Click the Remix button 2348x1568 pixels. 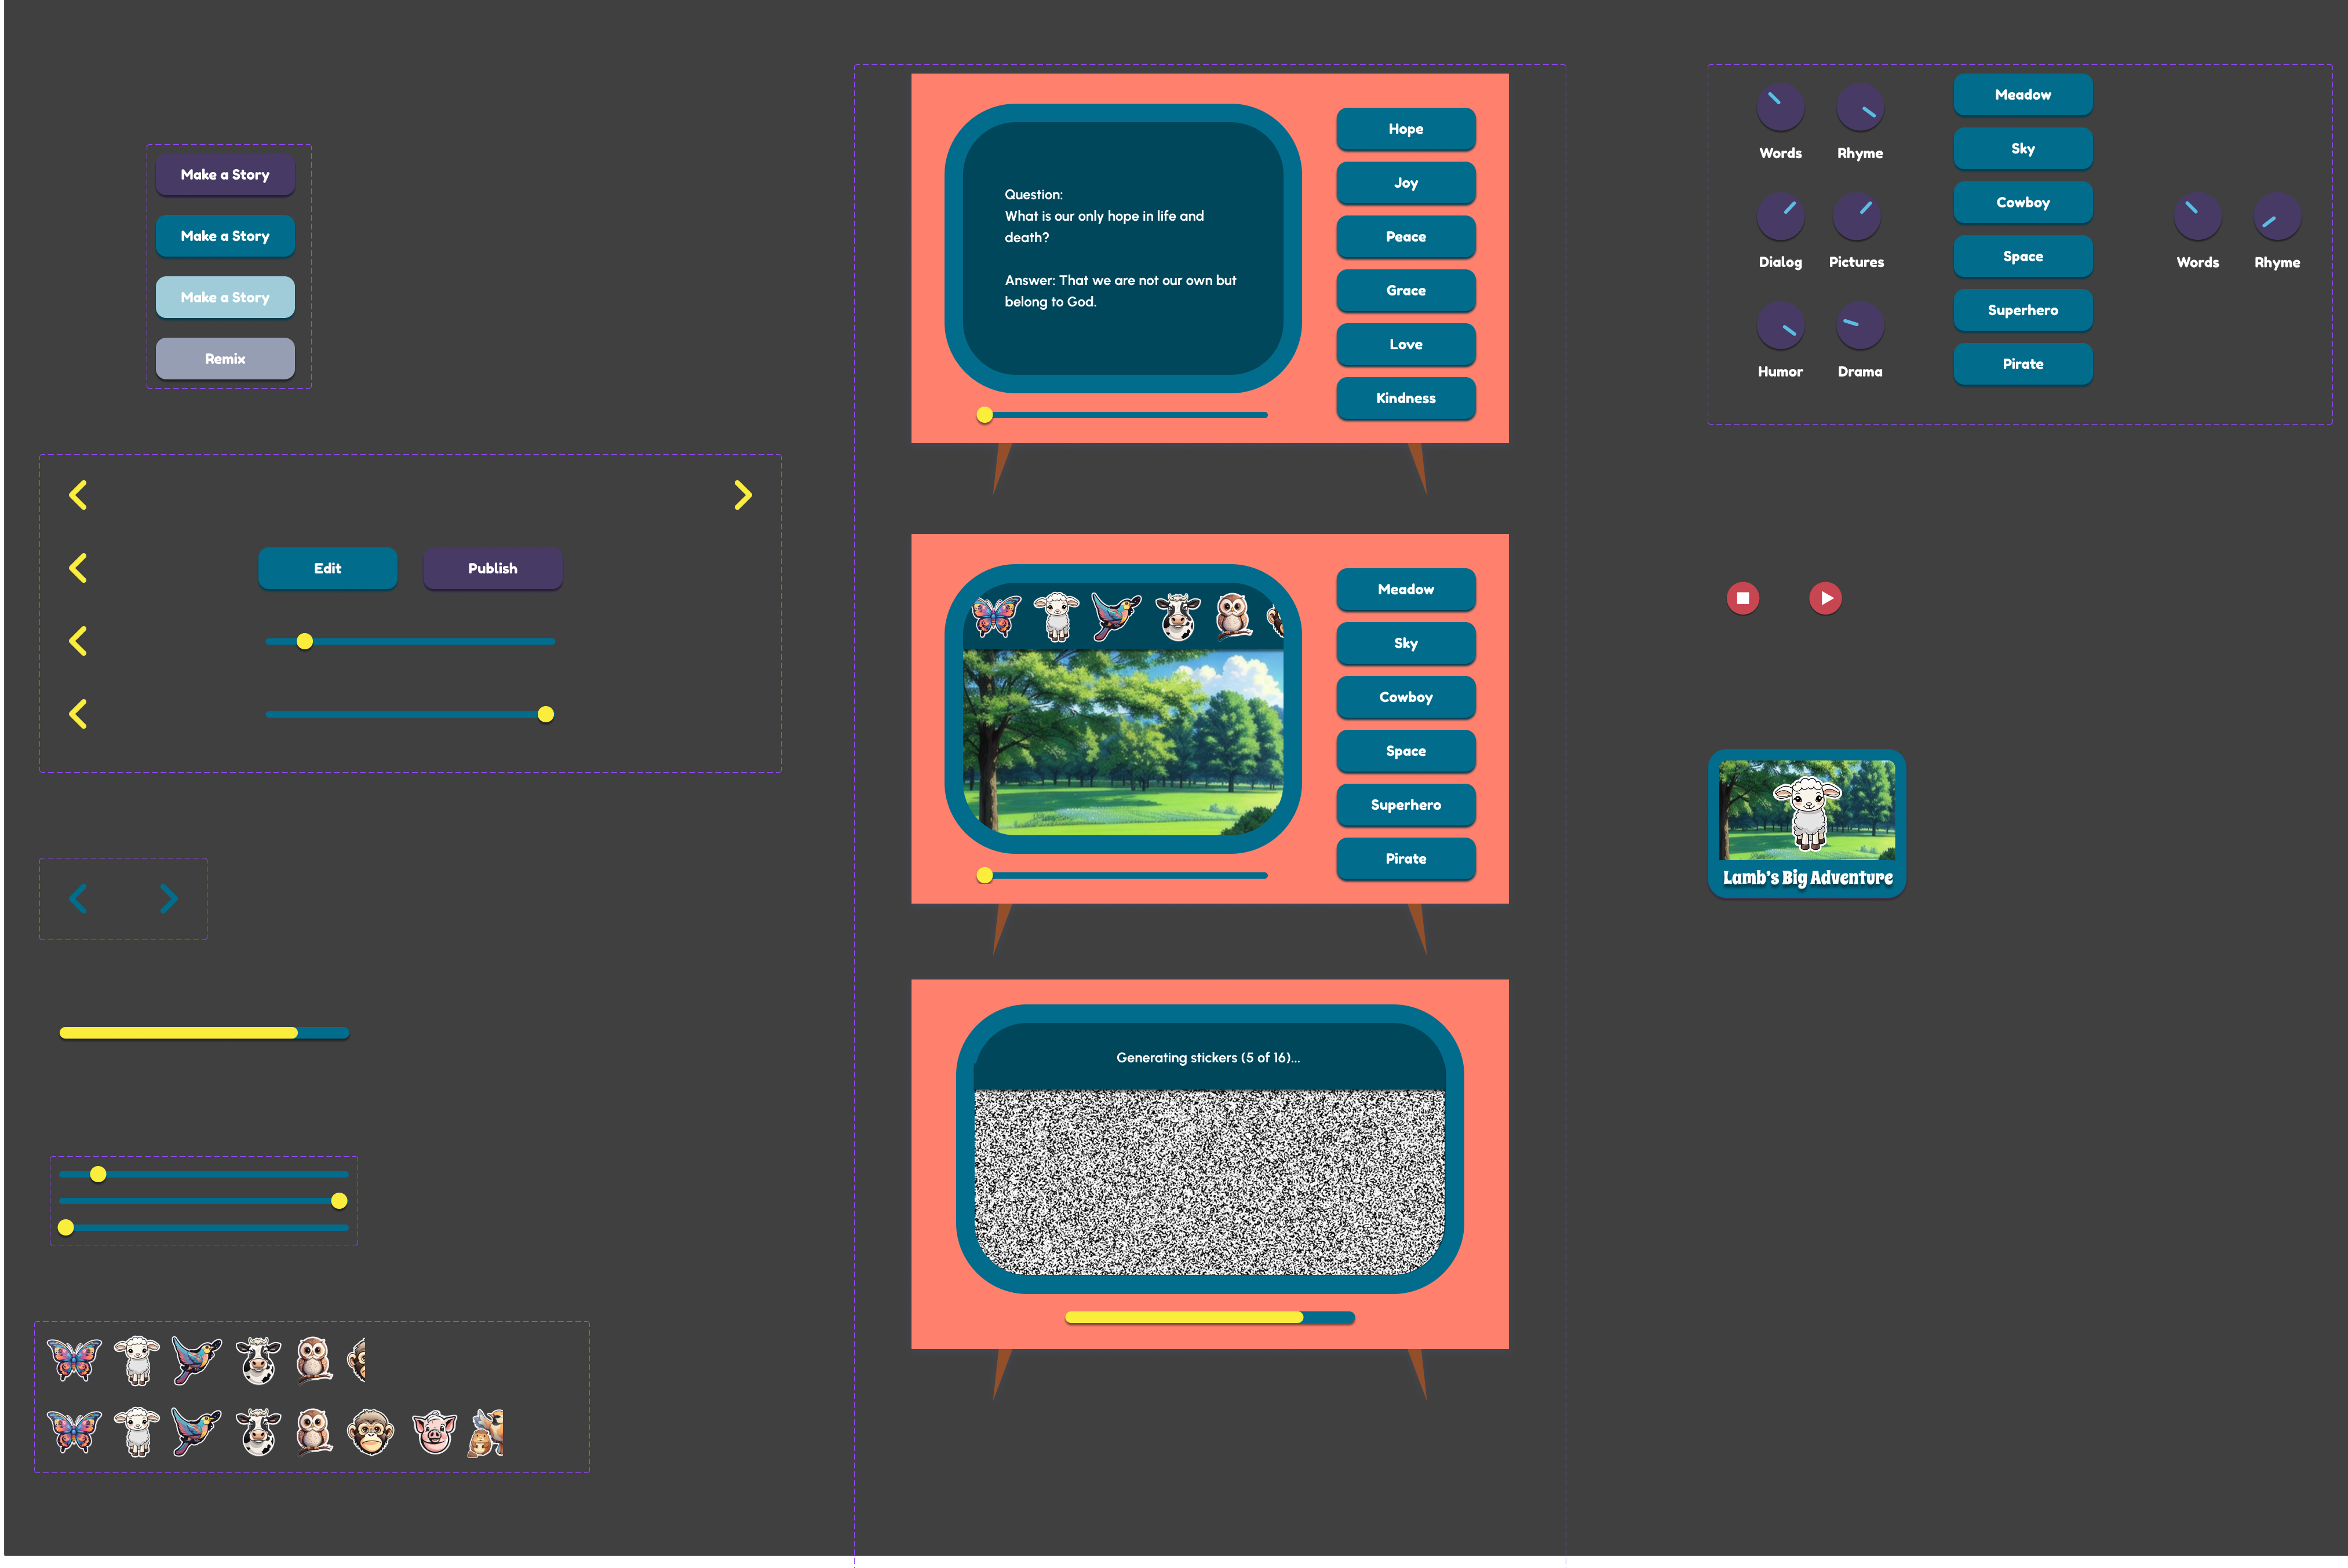[x=225, y=359]
